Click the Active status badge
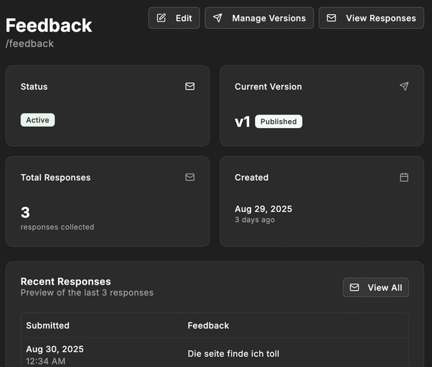The height and width of the screenshot is (367, 432). (38, 120)
